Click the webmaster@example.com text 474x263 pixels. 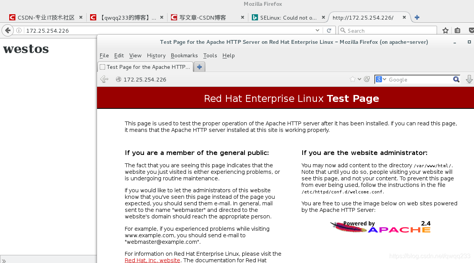162,242
